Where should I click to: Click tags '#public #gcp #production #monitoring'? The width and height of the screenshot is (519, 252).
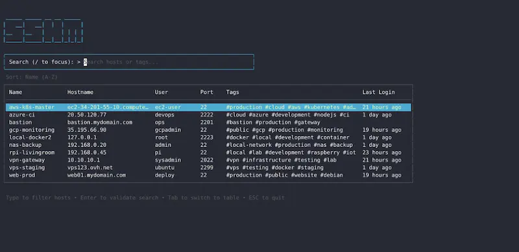tap(284, 130)
